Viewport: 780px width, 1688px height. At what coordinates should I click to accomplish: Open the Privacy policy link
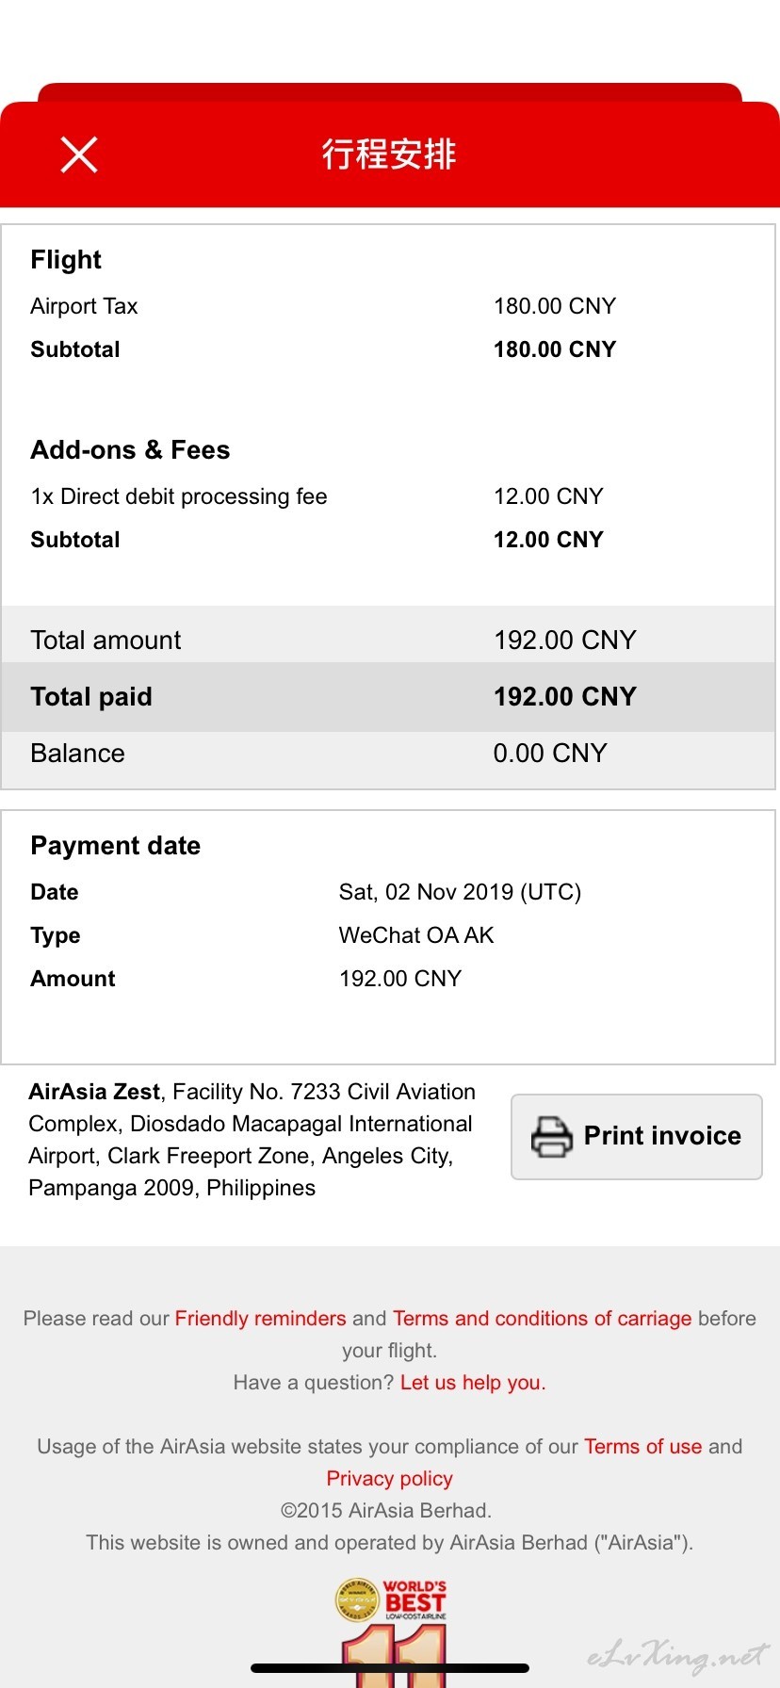pyautogui.click(x=390, y=1479)
